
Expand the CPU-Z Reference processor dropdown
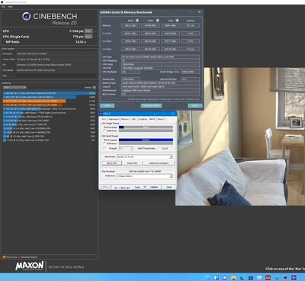(x=145, y=176)
